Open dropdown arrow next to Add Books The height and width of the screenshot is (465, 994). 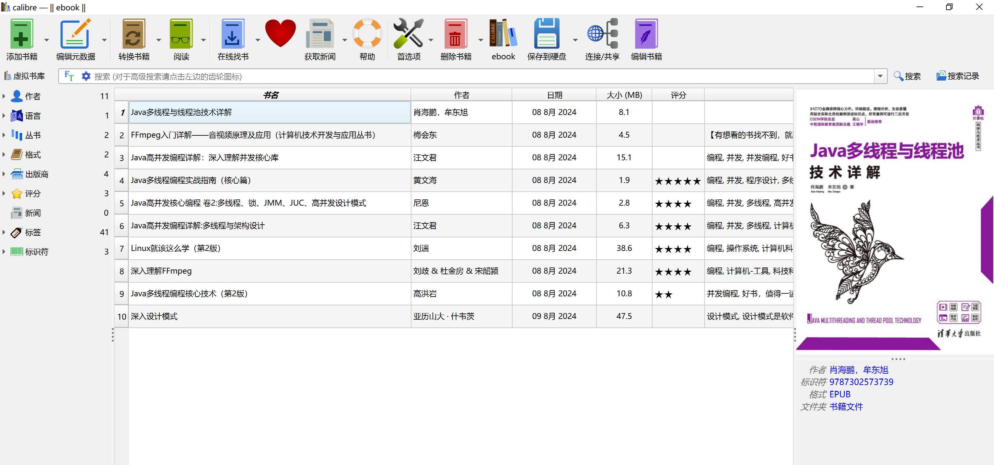tap(47, 40)
